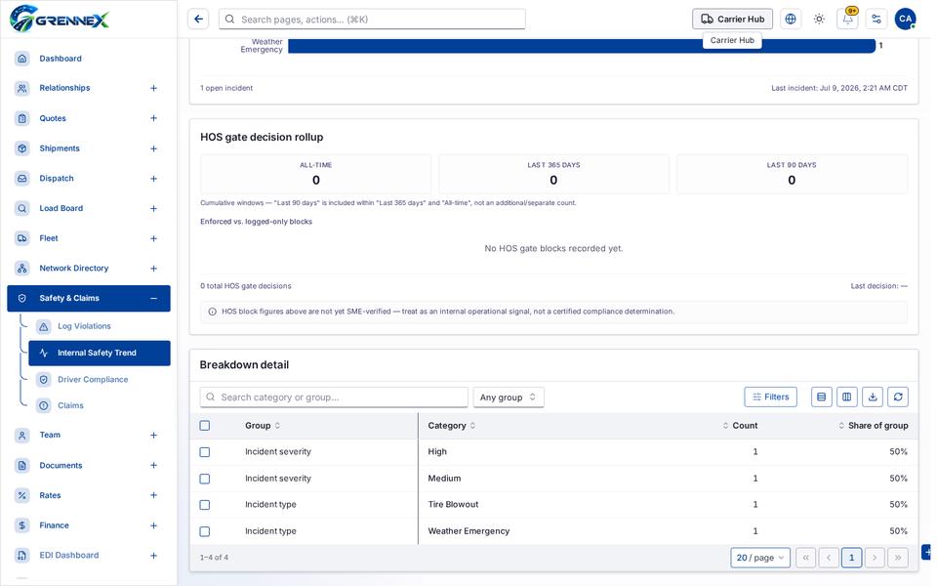Focus the search pages input
Screen dimensions: 937x586
pyautogui.click(x=372, y=20)
